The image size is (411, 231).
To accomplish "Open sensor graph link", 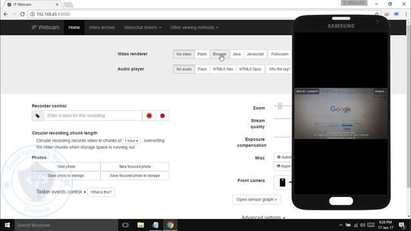I will [257, 200].
